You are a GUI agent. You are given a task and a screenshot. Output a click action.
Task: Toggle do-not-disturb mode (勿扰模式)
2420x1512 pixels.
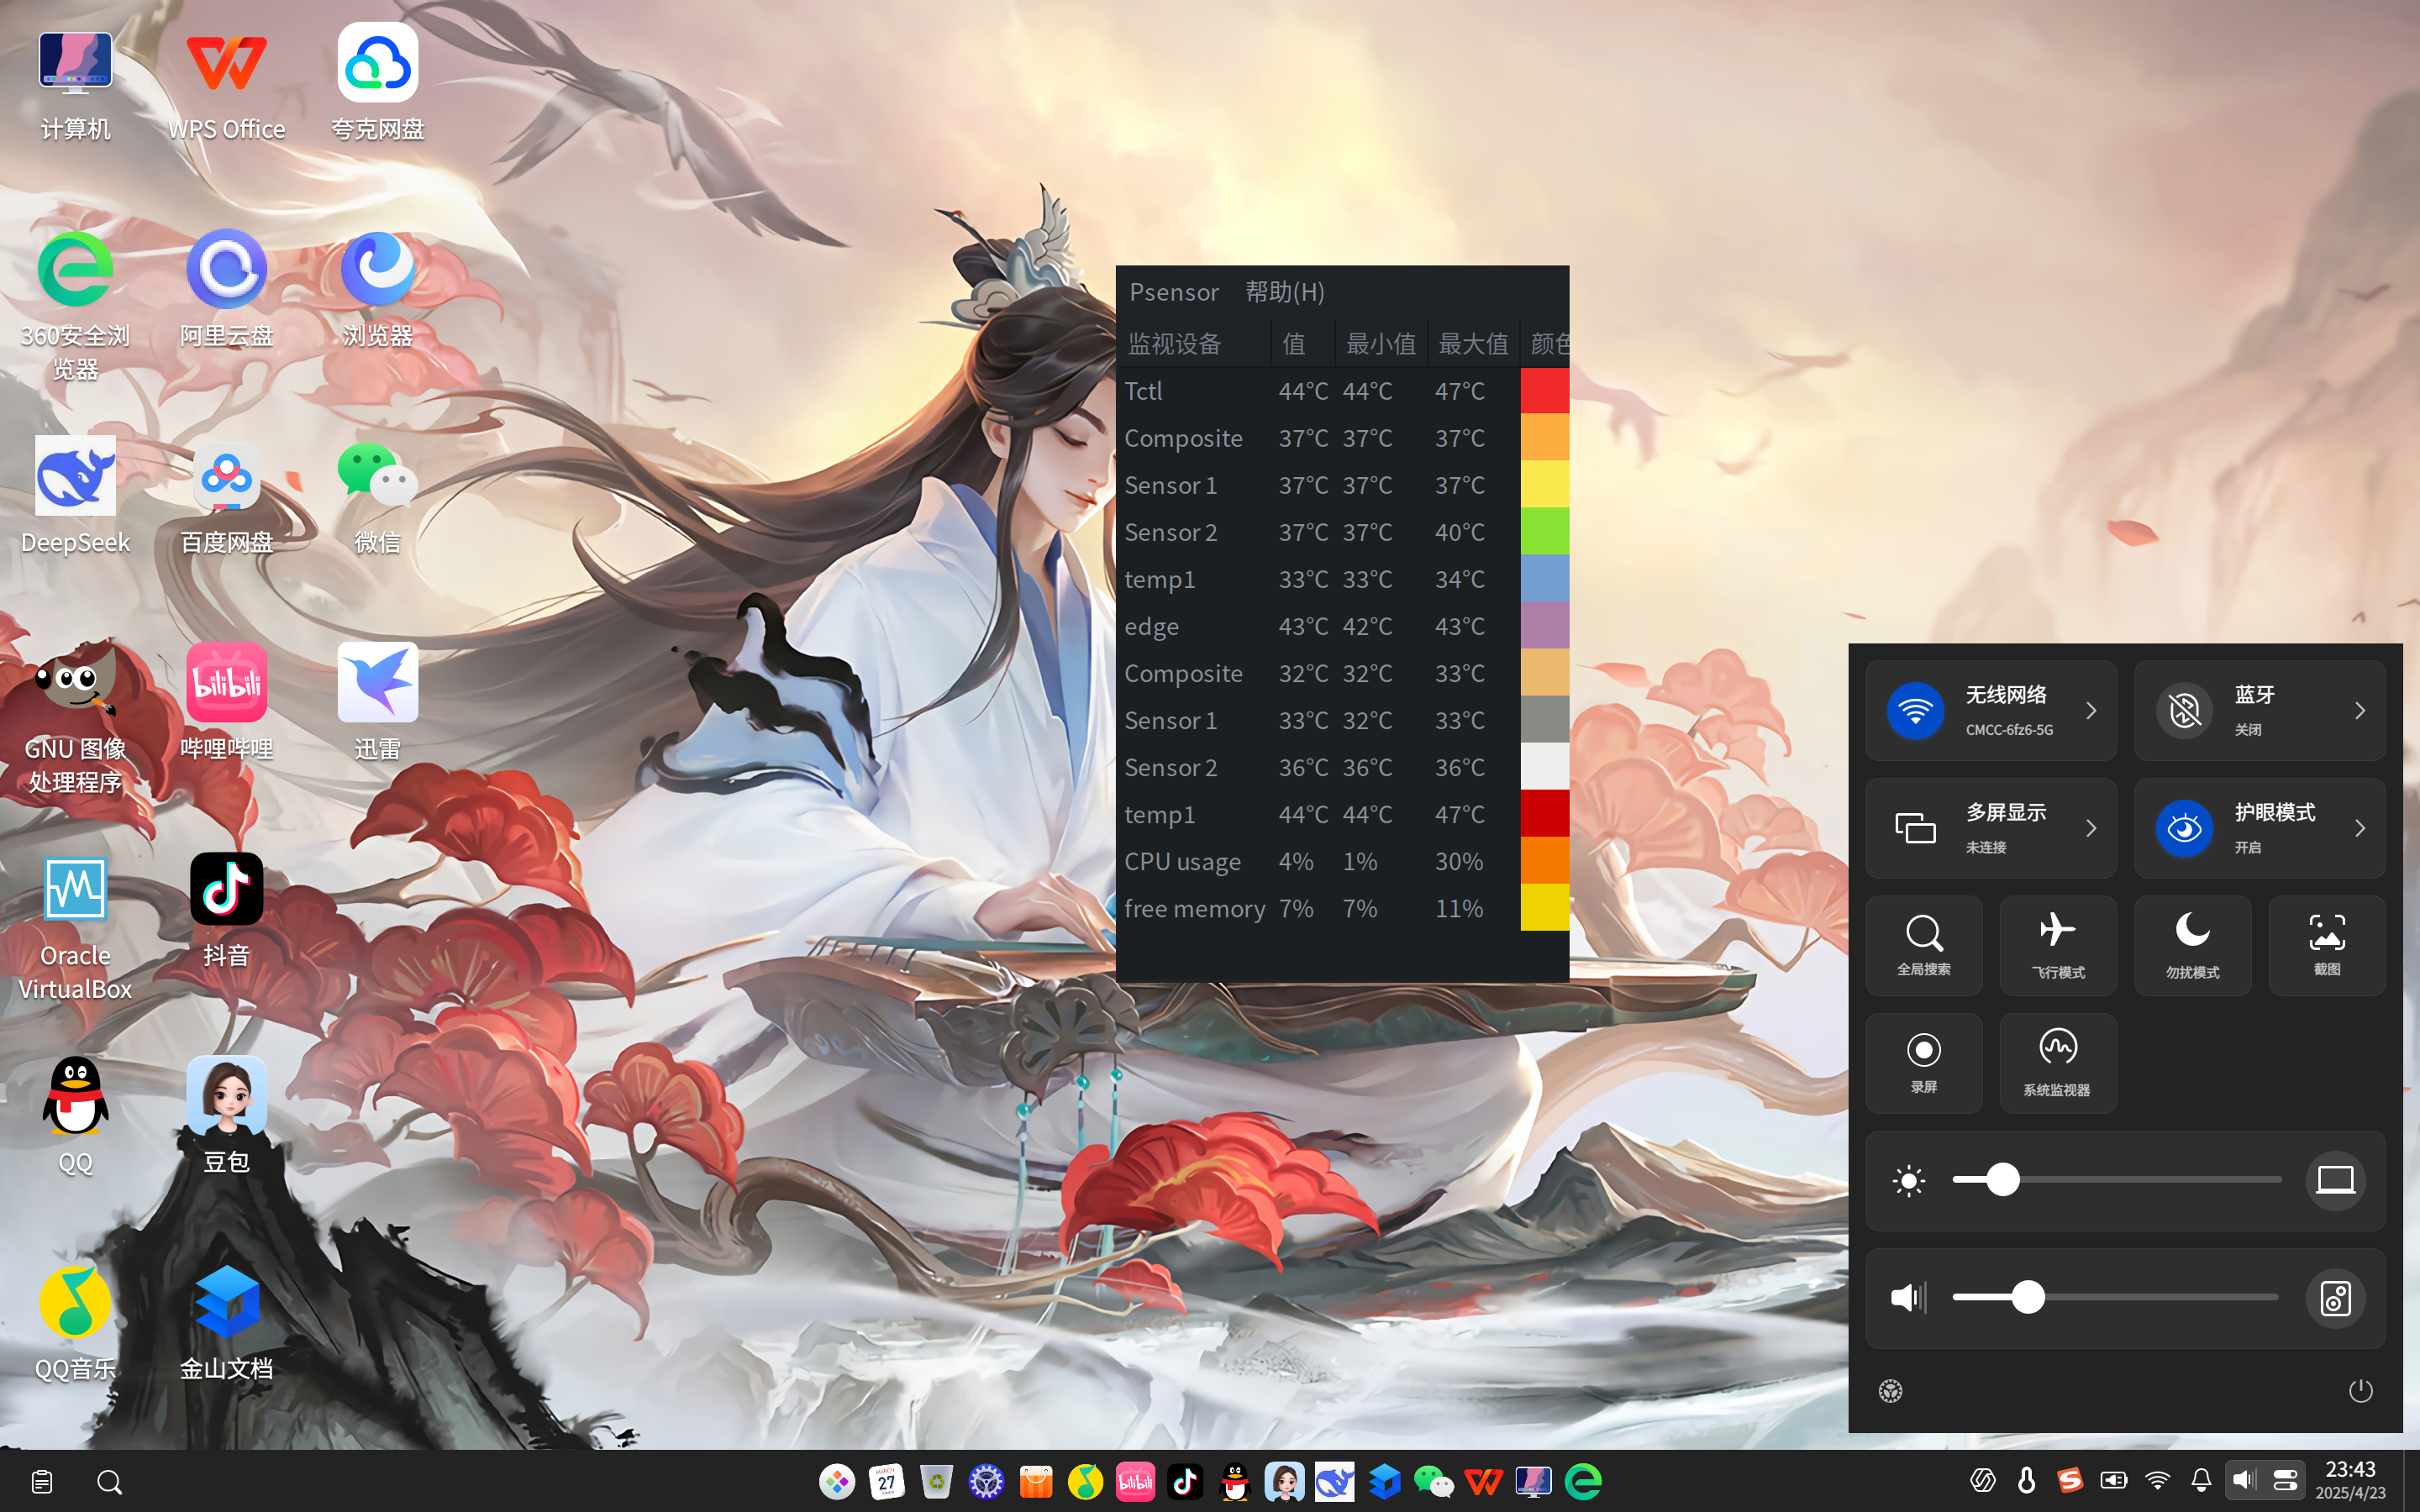[2192, 945]
